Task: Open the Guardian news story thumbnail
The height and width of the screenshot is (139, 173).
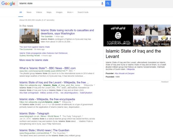Action: pos(29,36)
